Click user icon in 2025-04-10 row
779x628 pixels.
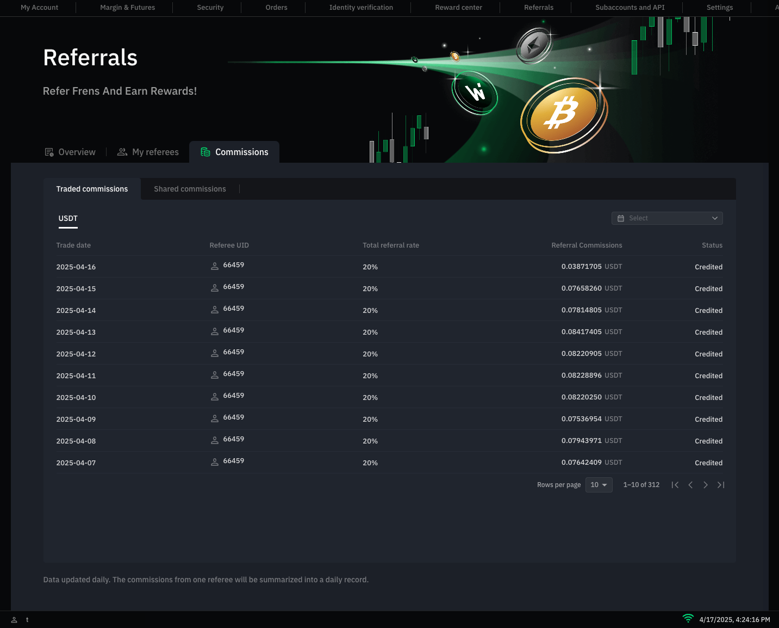pos(215,397)
